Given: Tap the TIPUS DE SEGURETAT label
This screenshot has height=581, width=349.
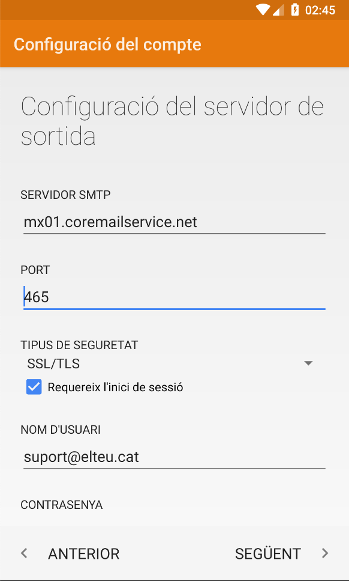Looking at the screenshot, I should [x=79, y=345].
